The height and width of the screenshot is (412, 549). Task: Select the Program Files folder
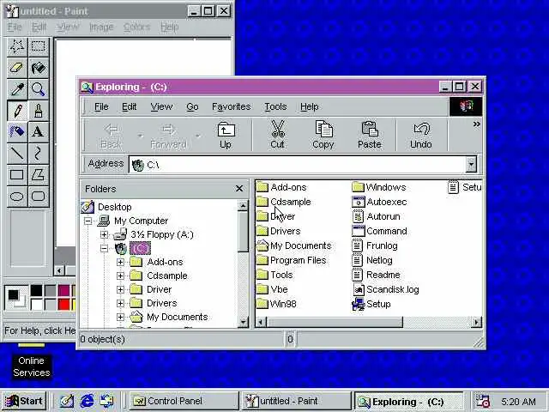[x=292, y=260]
